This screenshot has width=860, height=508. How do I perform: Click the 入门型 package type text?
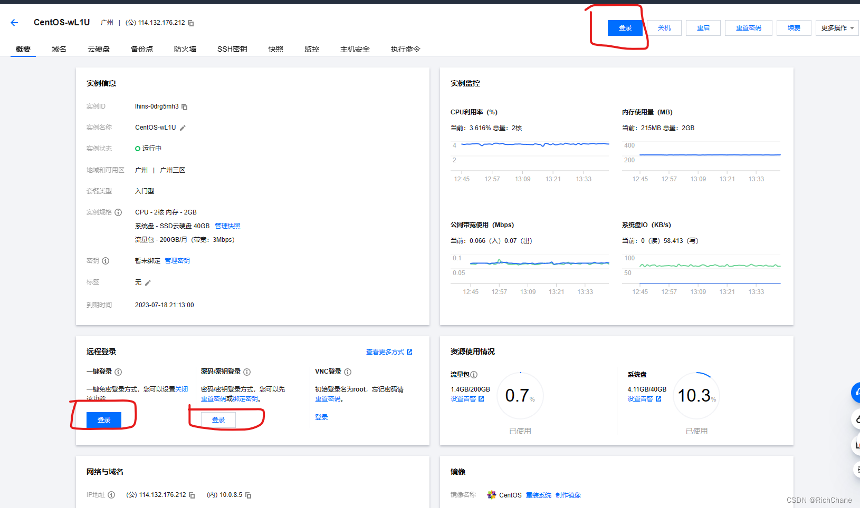tap(145, 191)
